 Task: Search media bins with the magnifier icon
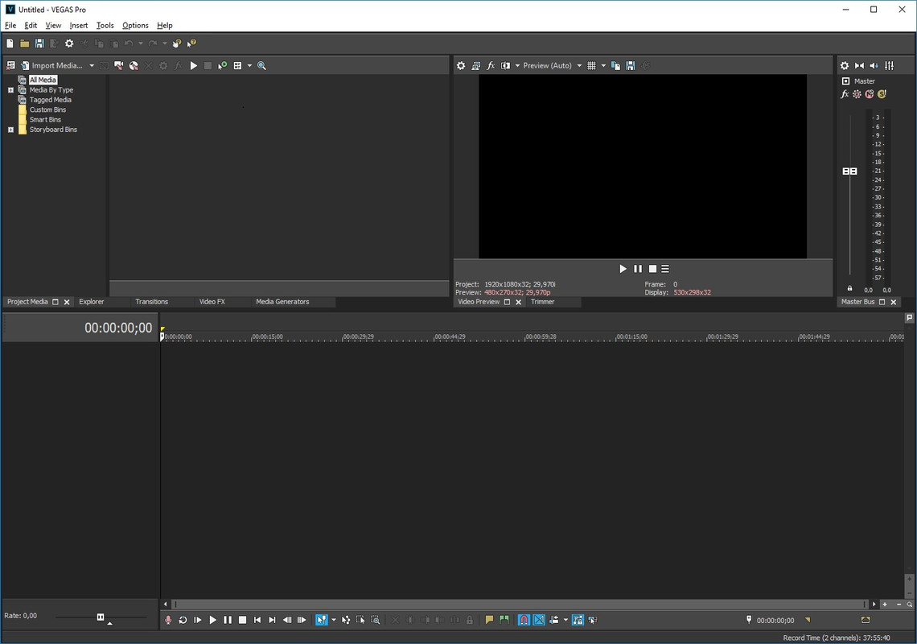point(262,65)
